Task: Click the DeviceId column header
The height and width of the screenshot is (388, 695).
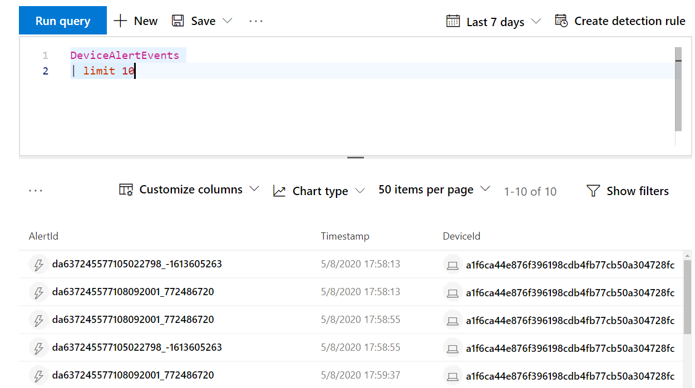Action: coord(461,236)
